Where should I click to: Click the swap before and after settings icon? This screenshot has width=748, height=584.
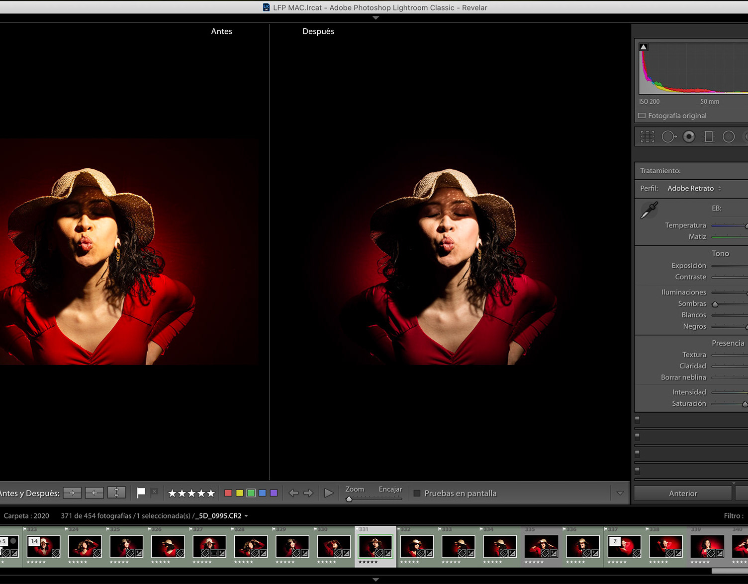116,493
